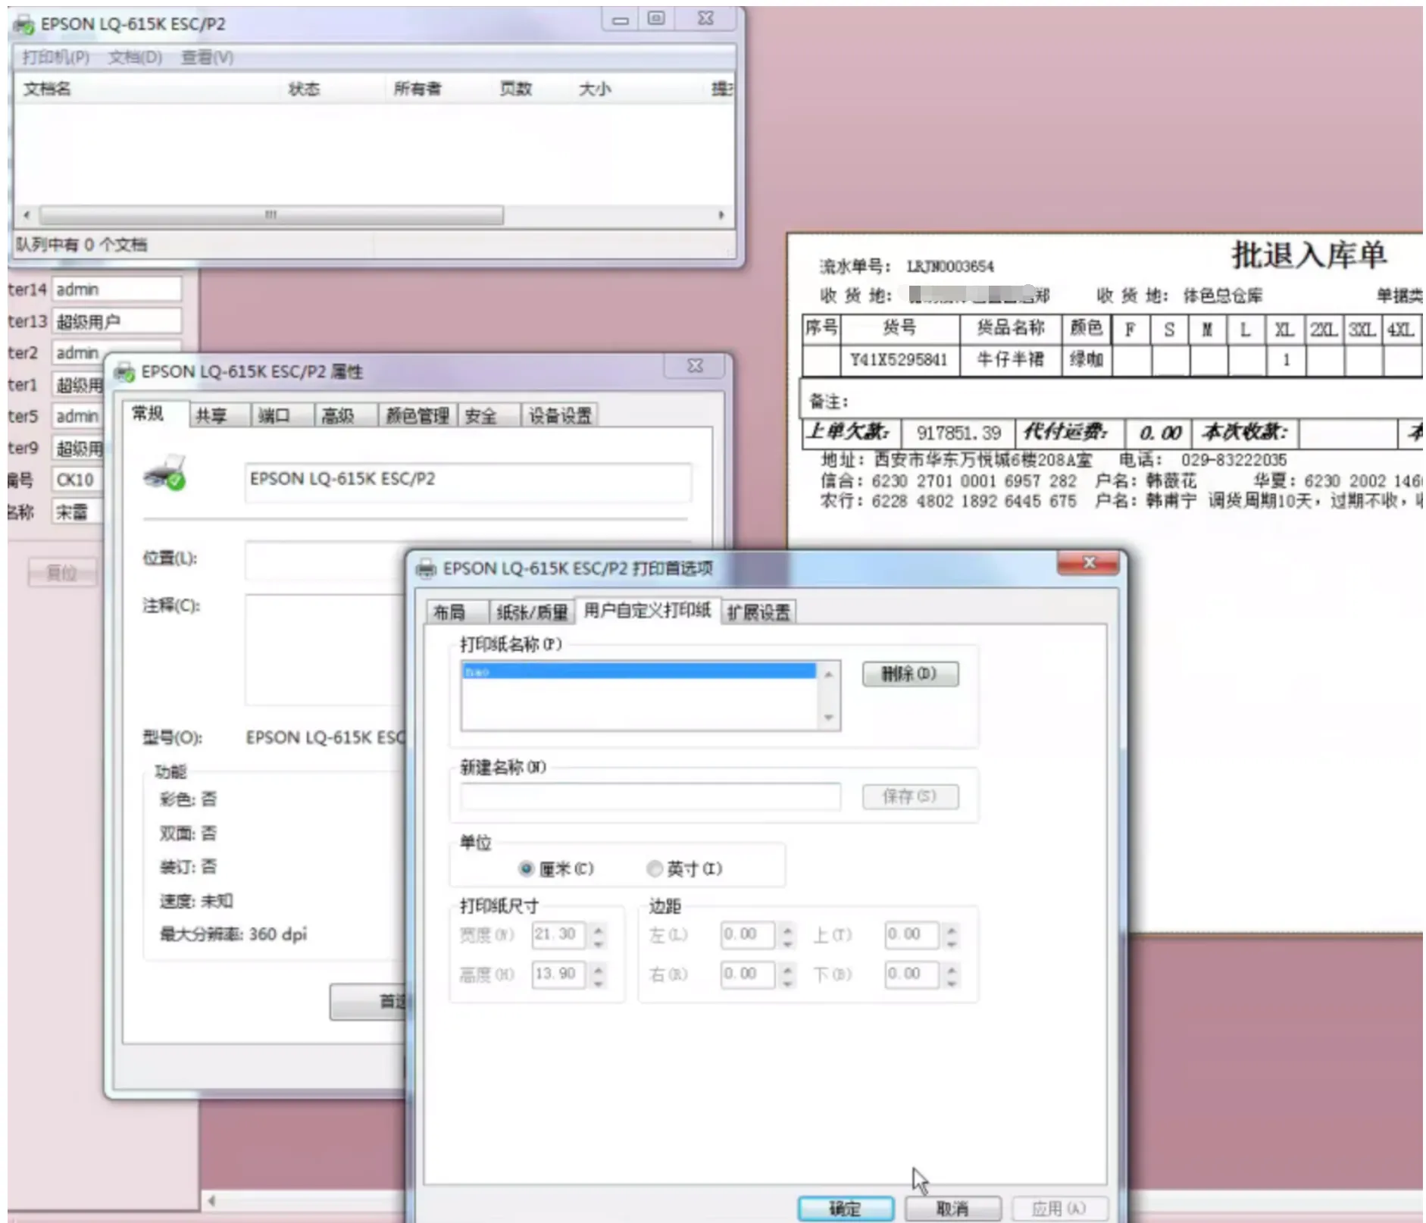1426x1223 pixels.
Task: Click the 确定 button
Action: pyautogui.click(x=845, y=1208)
